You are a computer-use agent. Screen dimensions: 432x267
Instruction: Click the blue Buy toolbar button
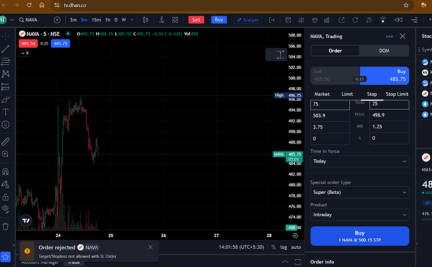point(219,20)
